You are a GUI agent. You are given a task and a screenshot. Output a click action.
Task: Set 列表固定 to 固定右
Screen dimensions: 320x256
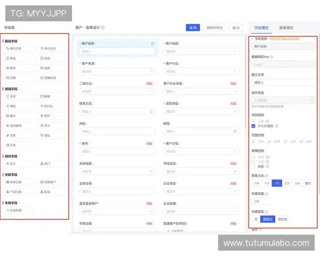pos(283,219)
